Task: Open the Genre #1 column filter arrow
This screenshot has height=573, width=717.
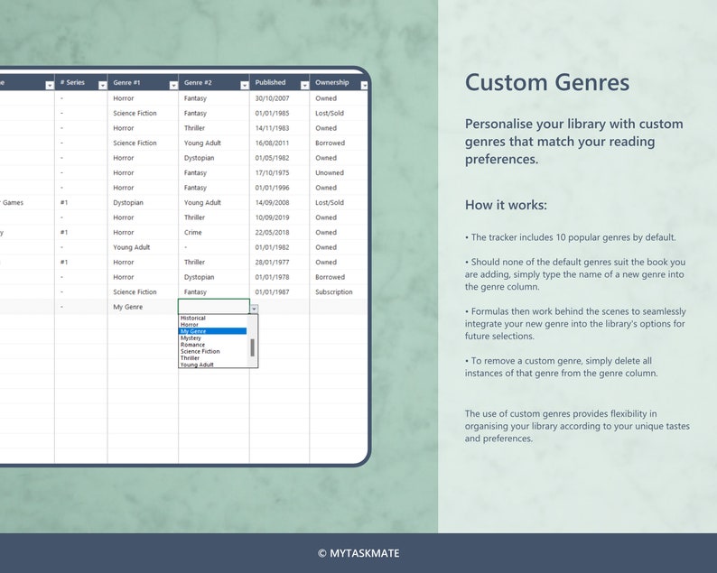Action: [173, 85]
